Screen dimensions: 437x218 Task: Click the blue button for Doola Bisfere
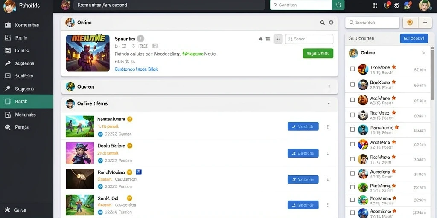303,153
